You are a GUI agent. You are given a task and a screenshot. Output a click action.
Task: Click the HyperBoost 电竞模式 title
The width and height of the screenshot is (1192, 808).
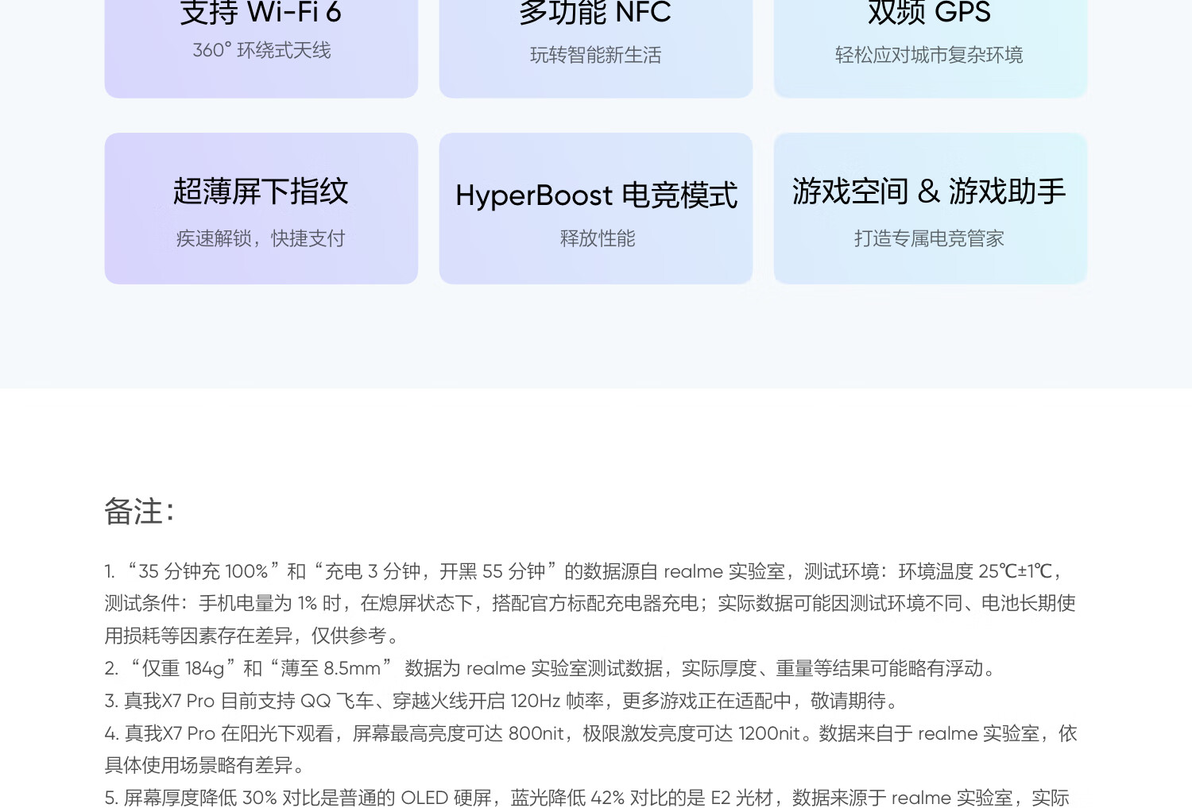[x=596, y=194]
